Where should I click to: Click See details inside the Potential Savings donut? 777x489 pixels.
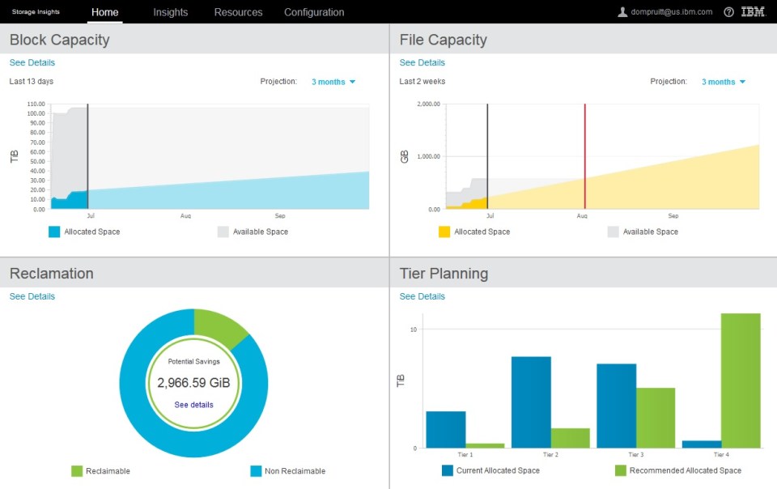coord(193,404)
